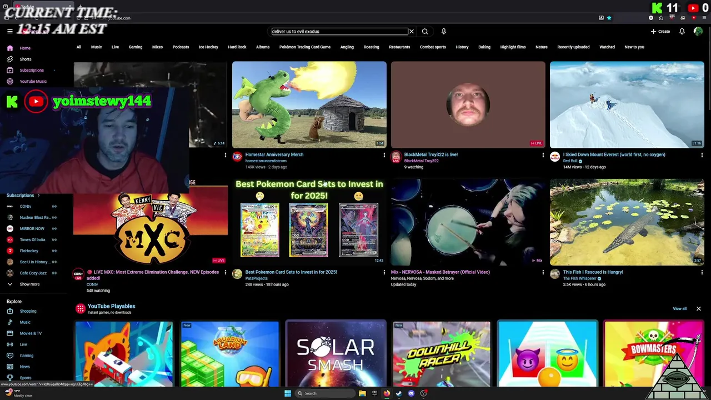The image size is (711, 400).
Task: Open the hamburger guide menu
Action: click(x=9, y=32)
